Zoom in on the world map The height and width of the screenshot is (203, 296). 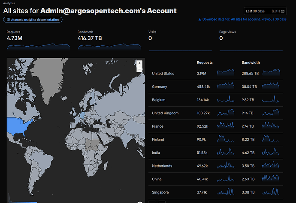139,63
